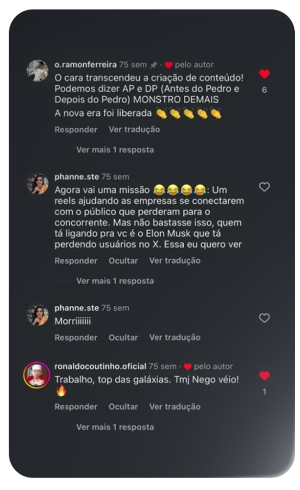Expand replies under o.ramonferreira's comment
This screenshot has width=300, height=490.
pyautogui.click(x=115, y=150)
